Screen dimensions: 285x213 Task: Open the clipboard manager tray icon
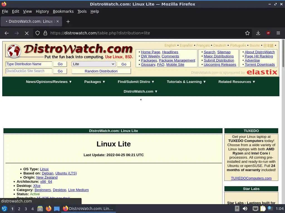(263, 209)
